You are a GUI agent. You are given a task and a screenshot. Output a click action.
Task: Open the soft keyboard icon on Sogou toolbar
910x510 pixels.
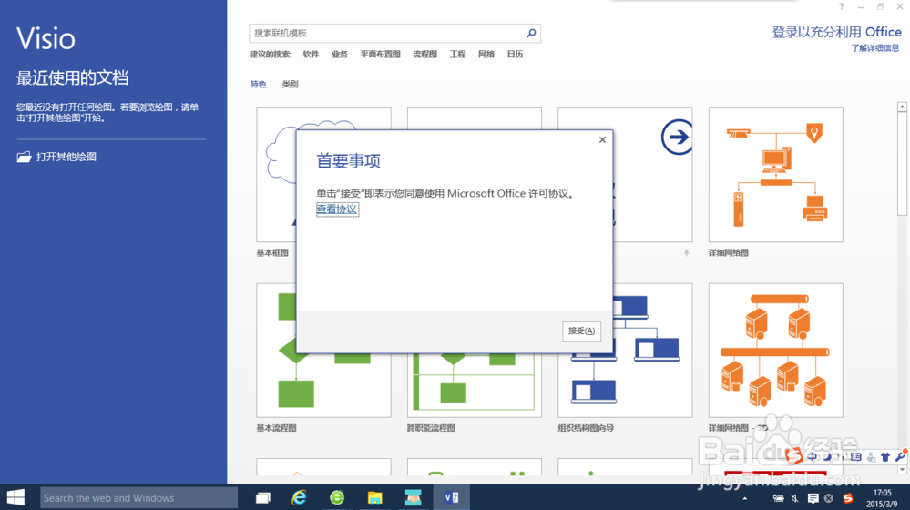(855, 457)
